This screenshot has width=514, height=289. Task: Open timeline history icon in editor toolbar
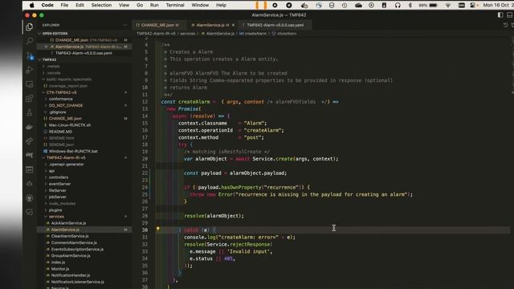[x=505, y=25]
